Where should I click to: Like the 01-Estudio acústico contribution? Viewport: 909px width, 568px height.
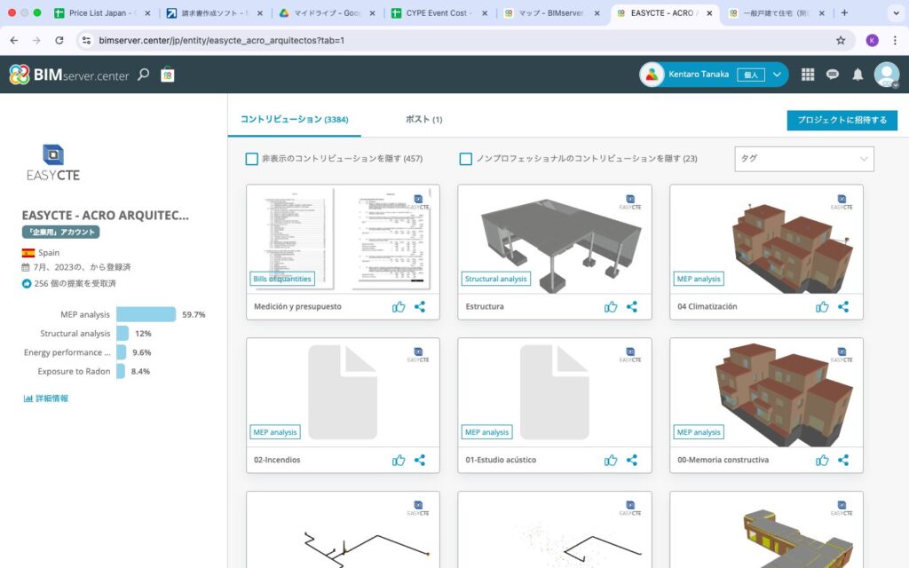[611, 461]
